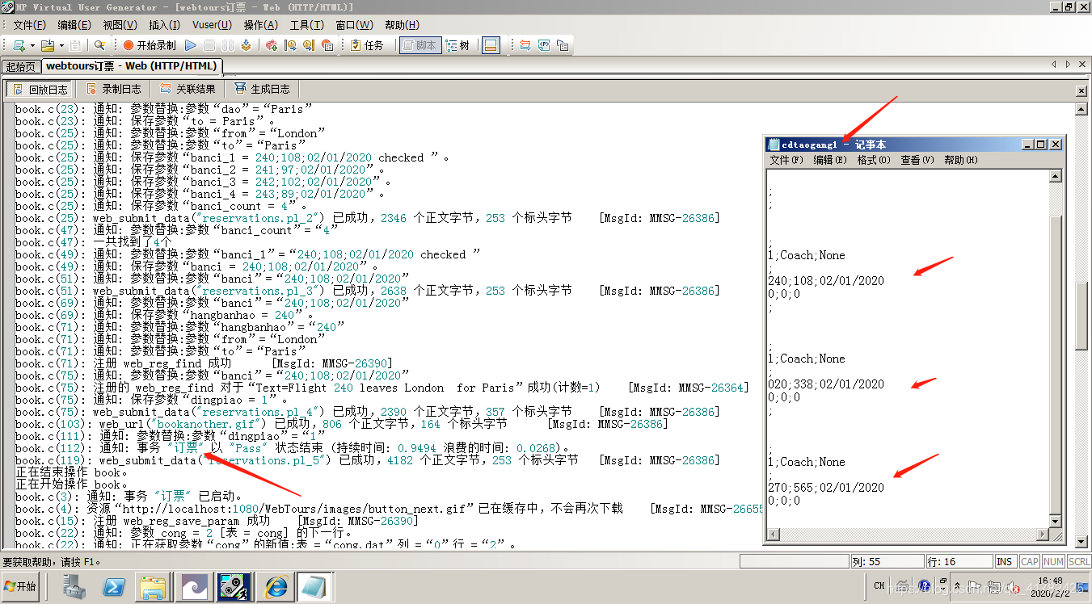The width and height of the screenshot is (1092, 604).
Task: Open the dropdown arrow beside new script icon
Action: tap(32, 46)
